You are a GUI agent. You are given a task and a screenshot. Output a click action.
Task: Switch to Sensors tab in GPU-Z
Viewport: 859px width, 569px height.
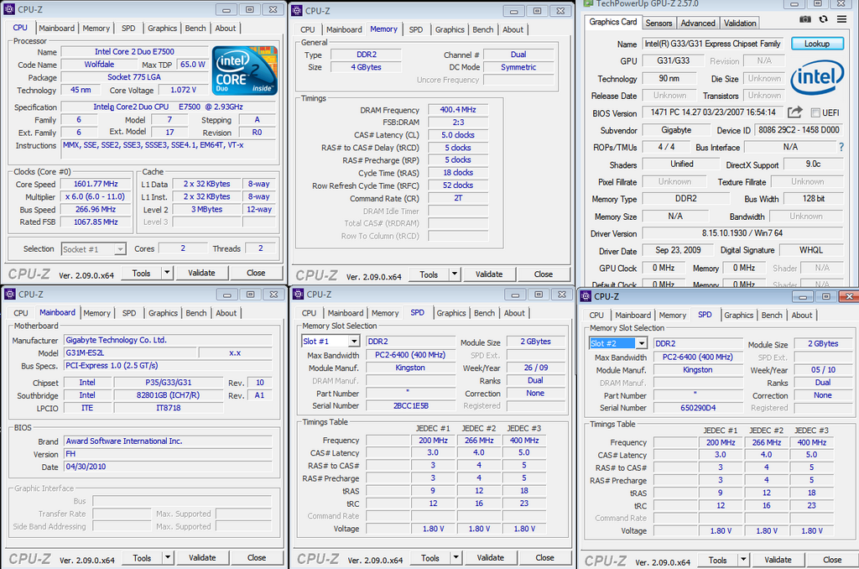[x=659, y=23]
